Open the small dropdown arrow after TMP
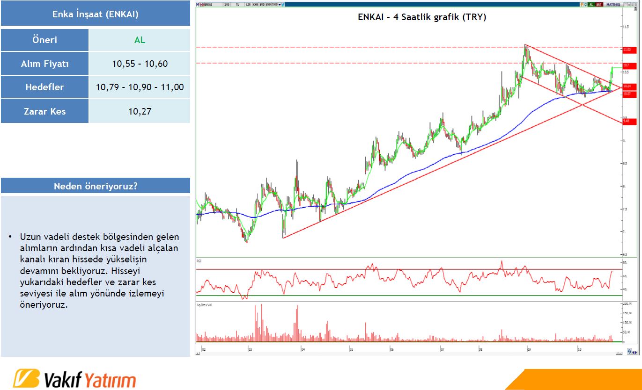Image resolution: width=642 pixels, height=390 pixels. 280,5
